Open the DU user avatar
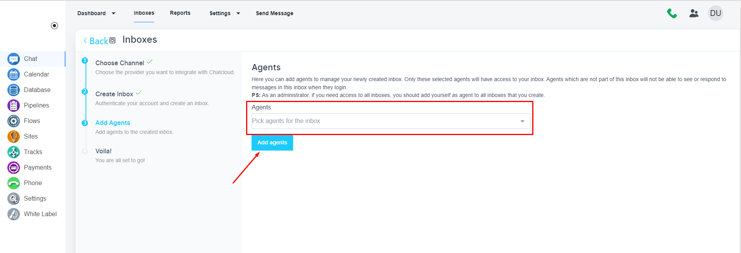Image resolution: width=741 pixels, height=253 pixels. [x=715, y=13]
